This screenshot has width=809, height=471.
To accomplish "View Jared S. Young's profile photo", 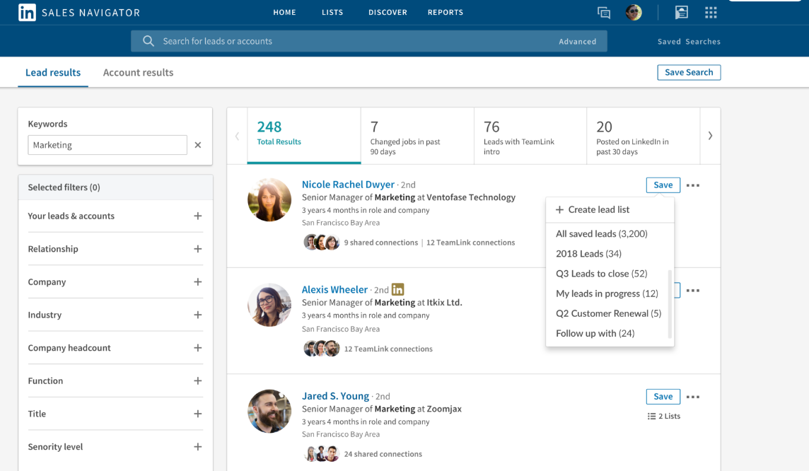I will coord(269,411).
